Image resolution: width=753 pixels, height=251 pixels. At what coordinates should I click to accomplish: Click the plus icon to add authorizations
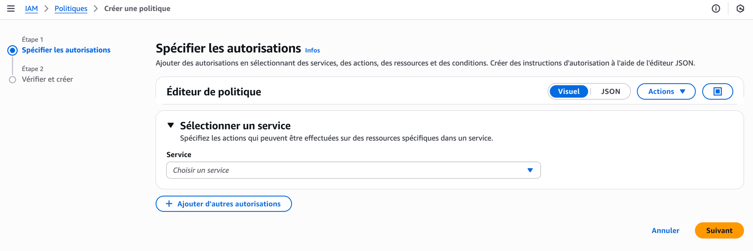point(169,204)
